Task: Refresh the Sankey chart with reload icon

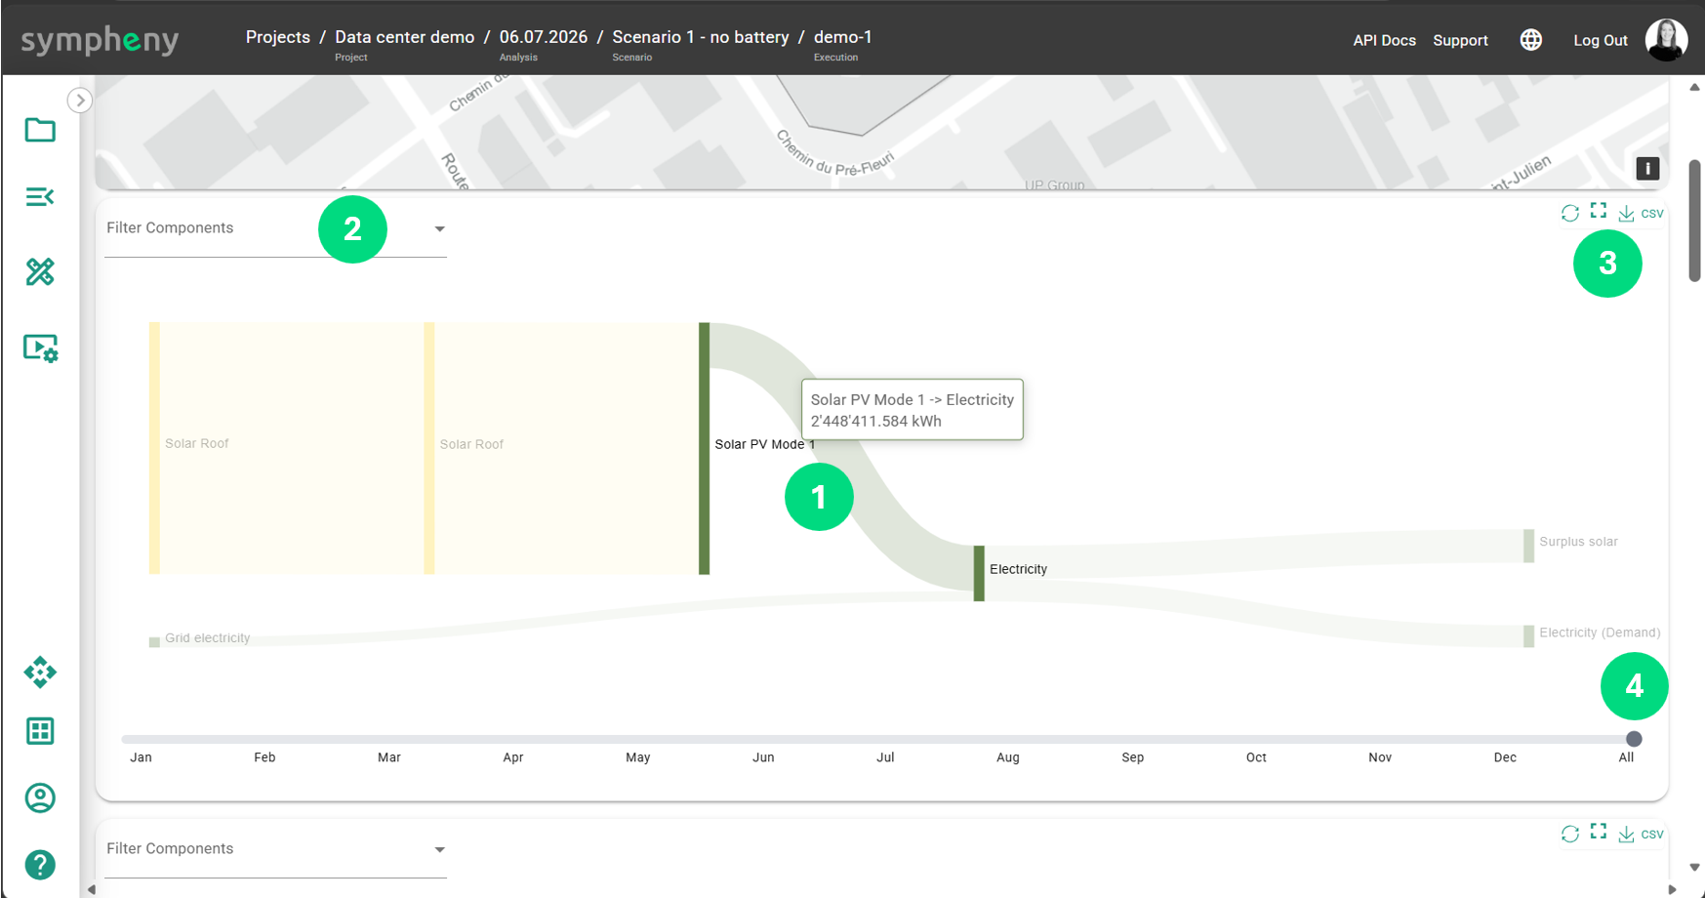Action: tap(1569, 213)
